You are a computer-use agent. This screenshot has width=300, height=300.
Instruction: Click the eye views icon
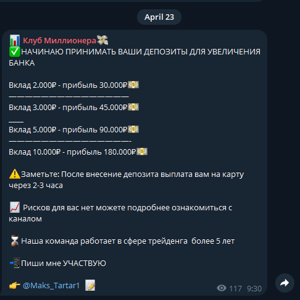click(x=222, y=288)
